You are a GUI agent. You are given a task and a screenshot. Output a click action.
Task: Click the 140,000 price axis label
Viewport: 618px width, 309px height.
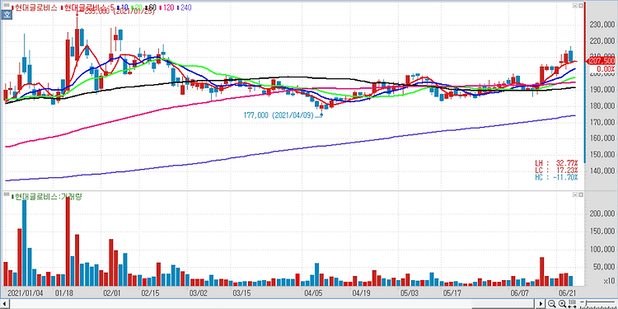point(602,171)
